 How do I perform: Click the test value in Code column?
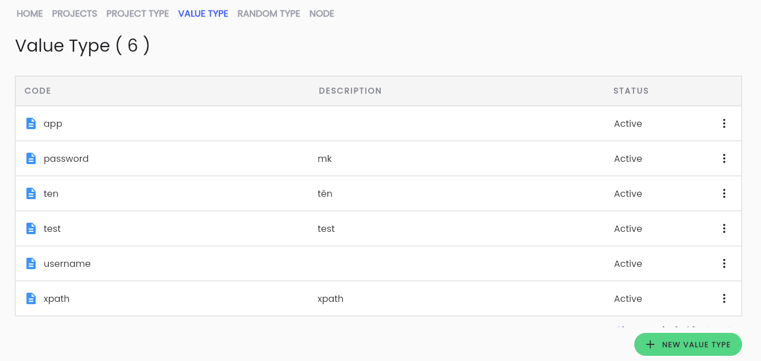click(52, 228)
